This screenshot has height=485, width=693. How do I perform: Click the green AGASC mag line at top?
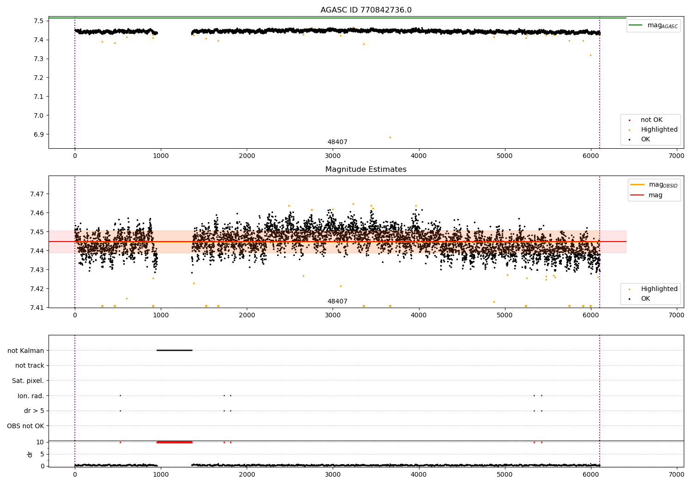[x=337, y=18]
